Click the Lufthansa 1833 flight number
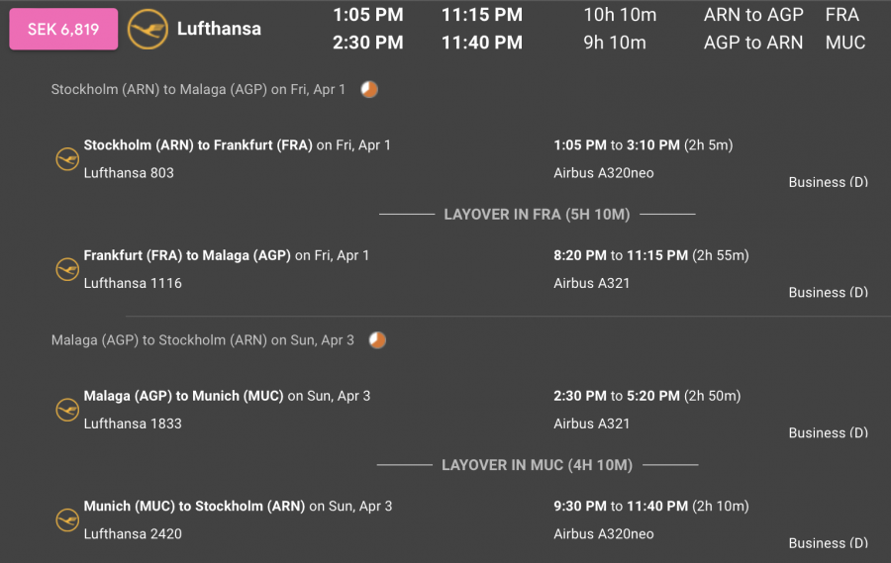This screenshot has width=891, height=563. click(133, 423)
